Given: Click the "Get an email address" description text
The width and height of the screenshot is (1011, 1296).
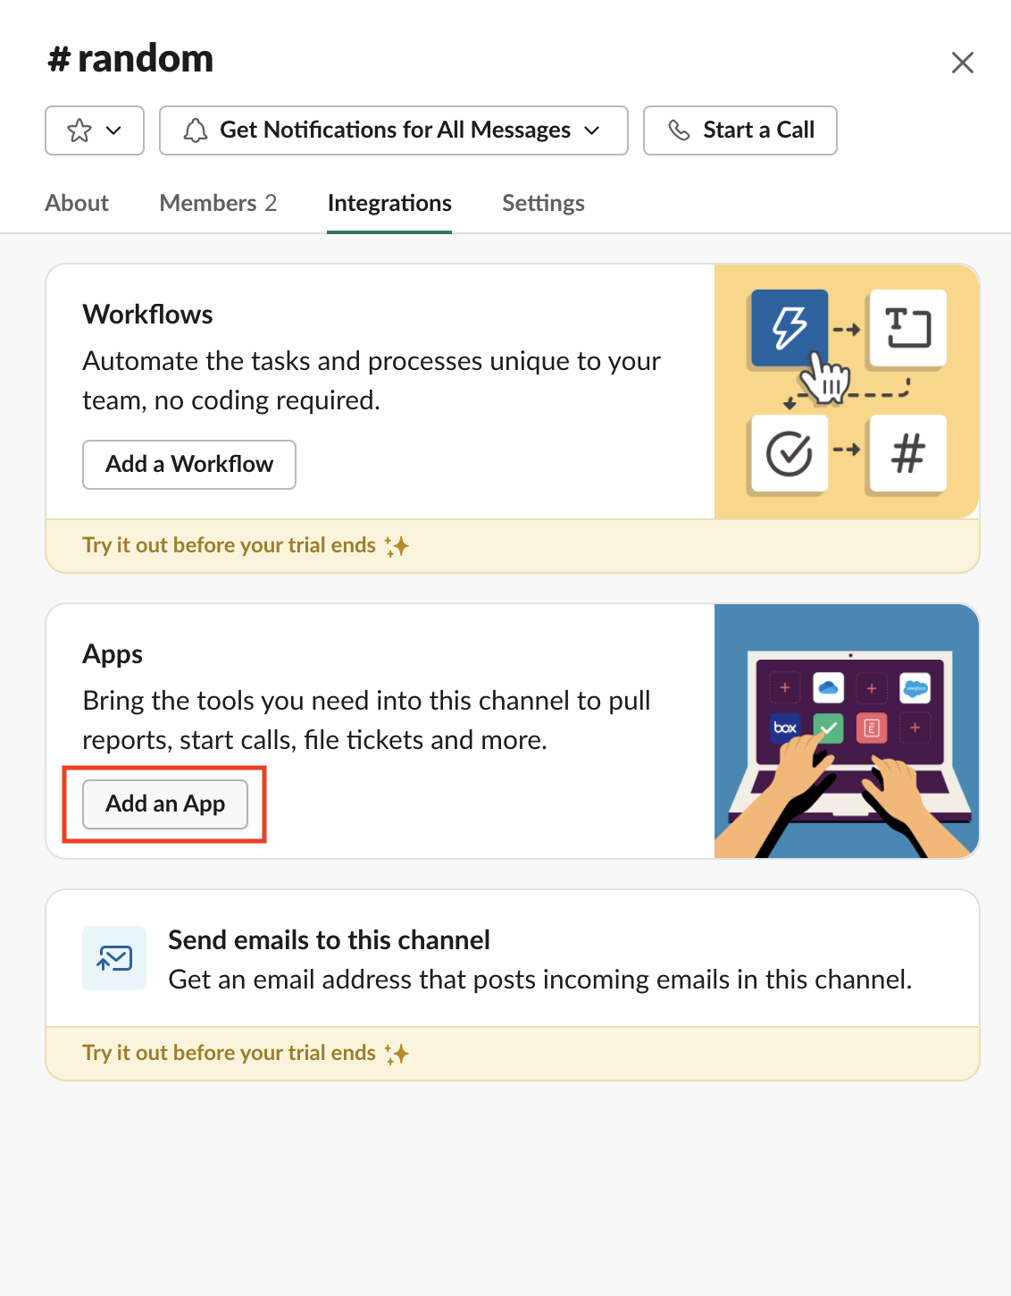Looking at the screenshot, I should (540, 980).
